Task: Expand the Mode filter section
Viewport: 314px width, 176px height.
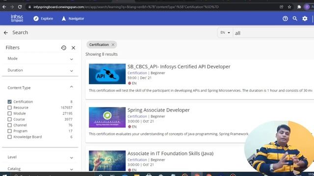Action: click(x=40, y=59)
